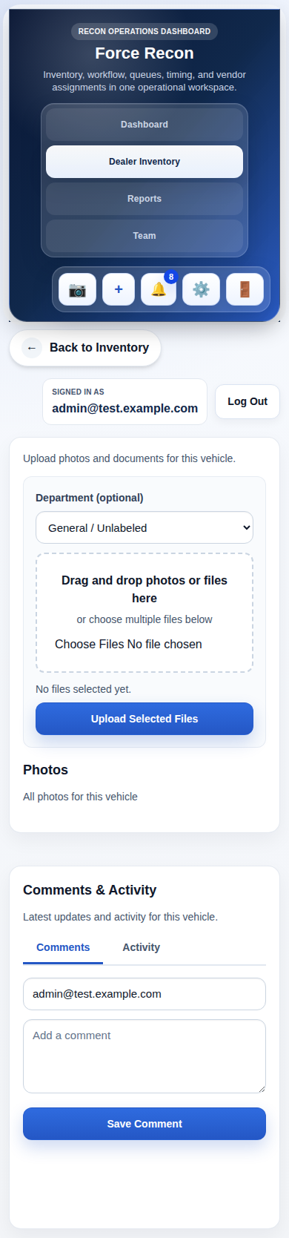Click the notification badge showing 8
The height and width of the screenshot is (1238, 289).
[171, 277]
